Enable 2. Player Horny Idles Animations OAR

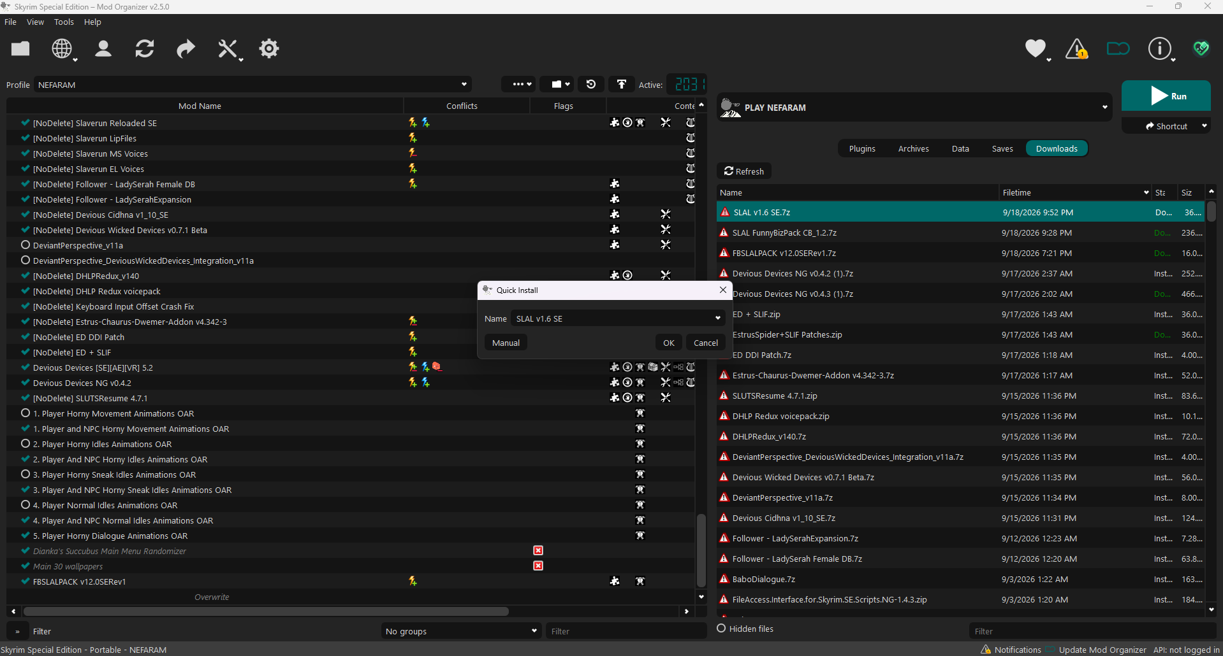(x=26, y=443)
